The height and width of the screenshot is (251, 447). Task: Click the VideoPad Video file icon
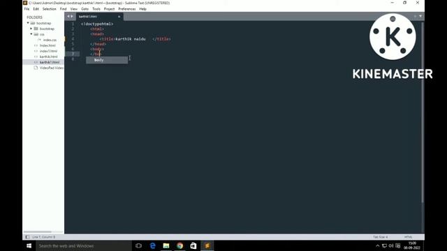coord(36,68)
